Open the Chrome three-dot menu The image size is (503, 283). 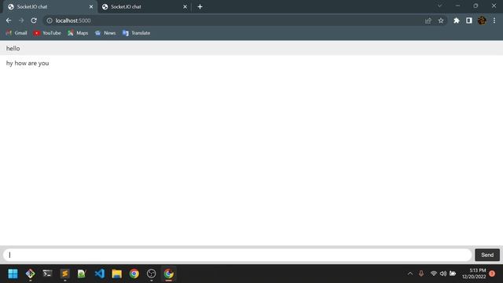coord(494,20)
